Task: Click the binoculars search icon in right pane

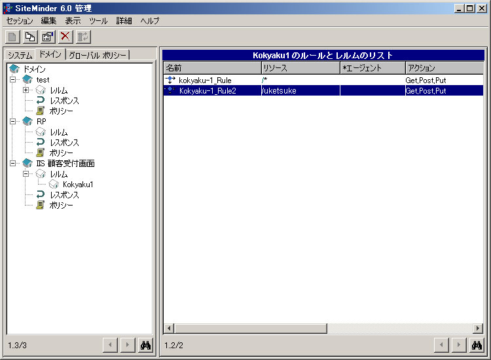Action: [x=477, y=346]
